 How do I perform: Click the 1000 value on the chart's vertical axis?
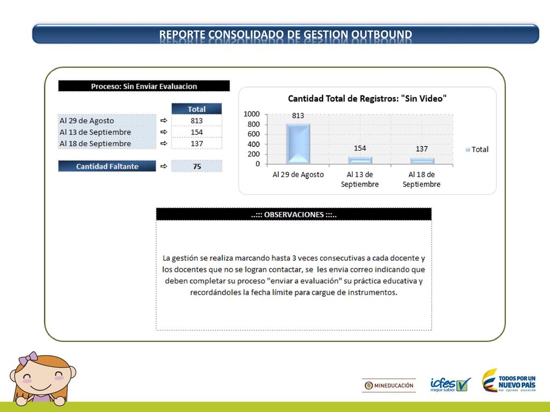(x=251, y=114)
